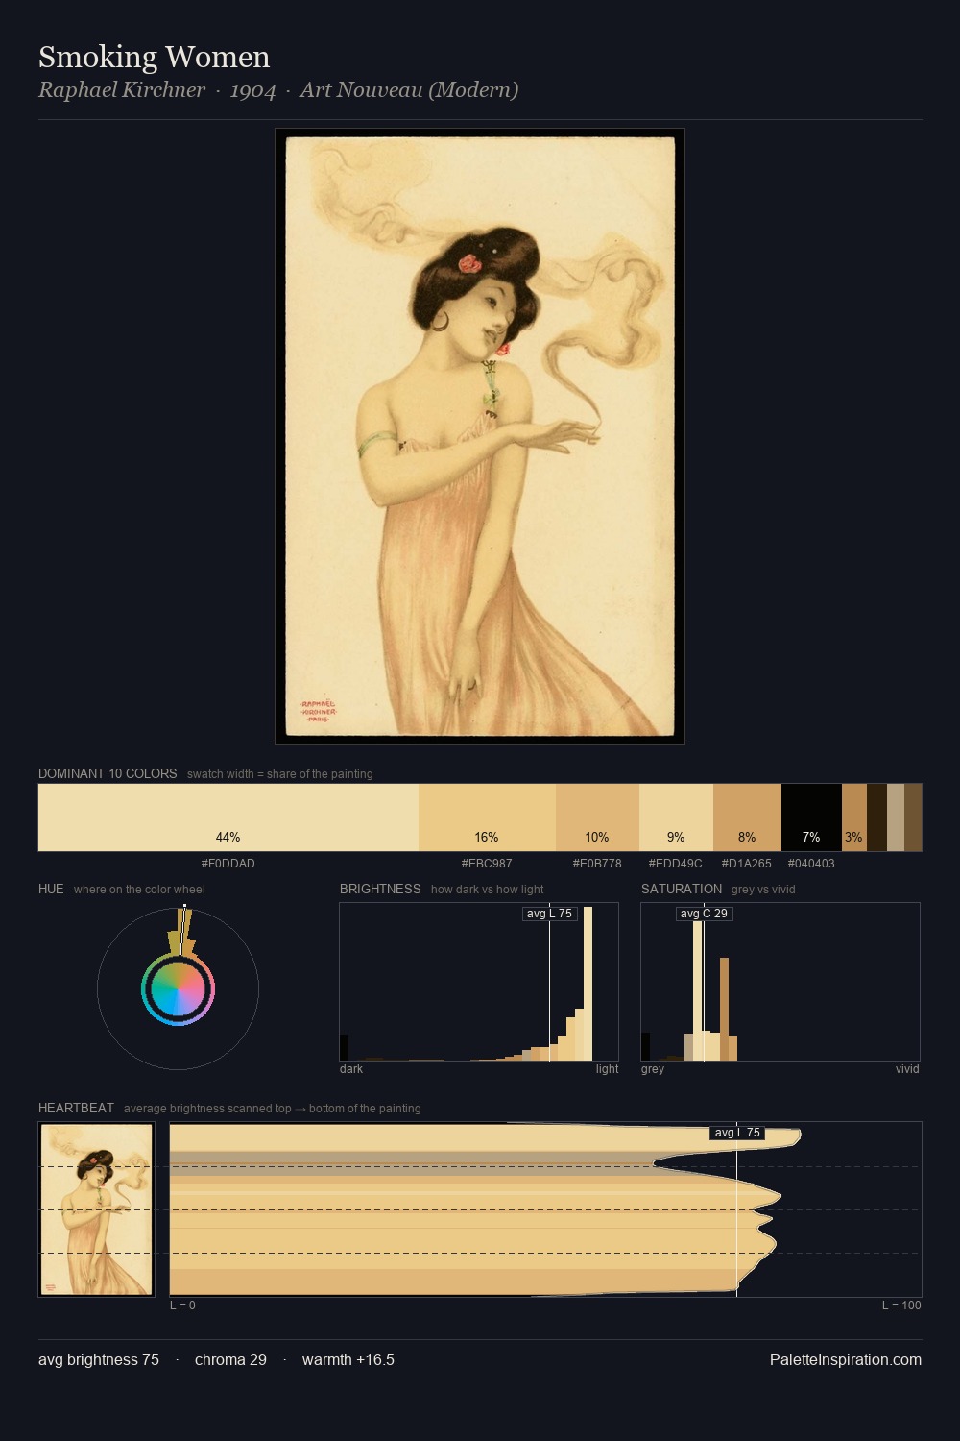Click the main Smoking Women painting image
The width and height of the screenshot is (960, 1441).
(480, 436)
